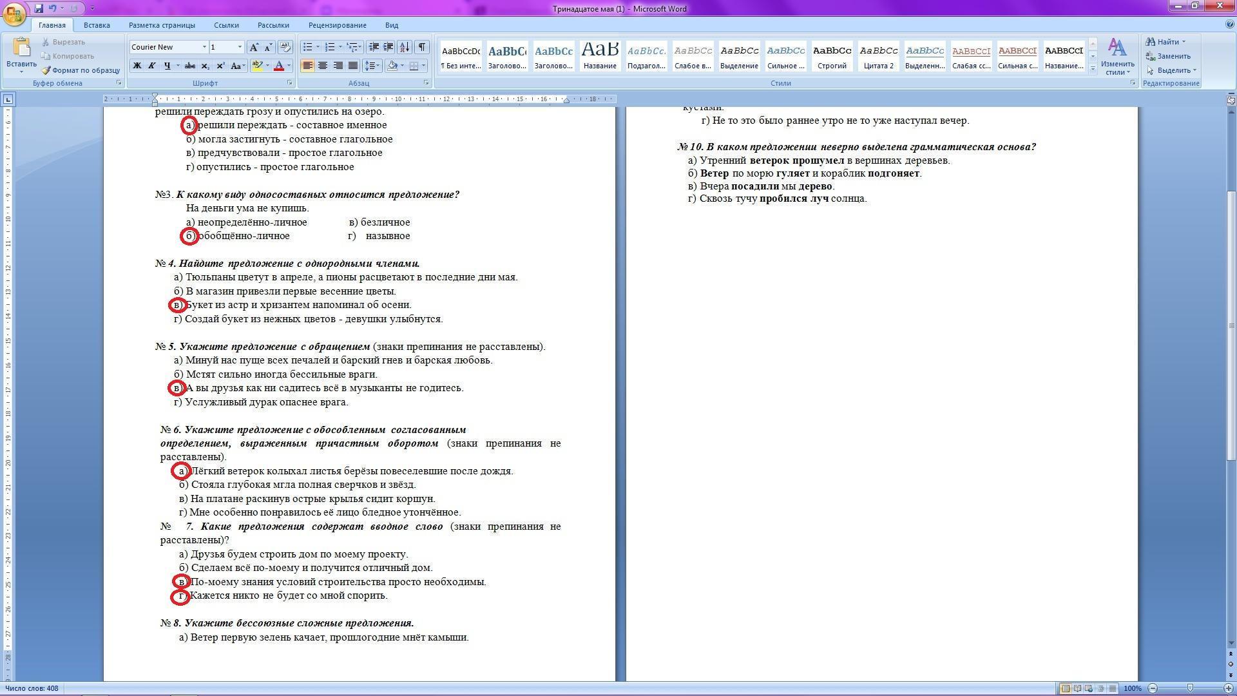Screen dimensions: 1237x696
Task: Click the Grow Font icon
Action: coord(254,47)
